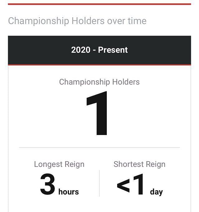Click the vertical divider between reign stats
Image resolution: width=199 pixels, height=212 pixels.
[99, 183]
